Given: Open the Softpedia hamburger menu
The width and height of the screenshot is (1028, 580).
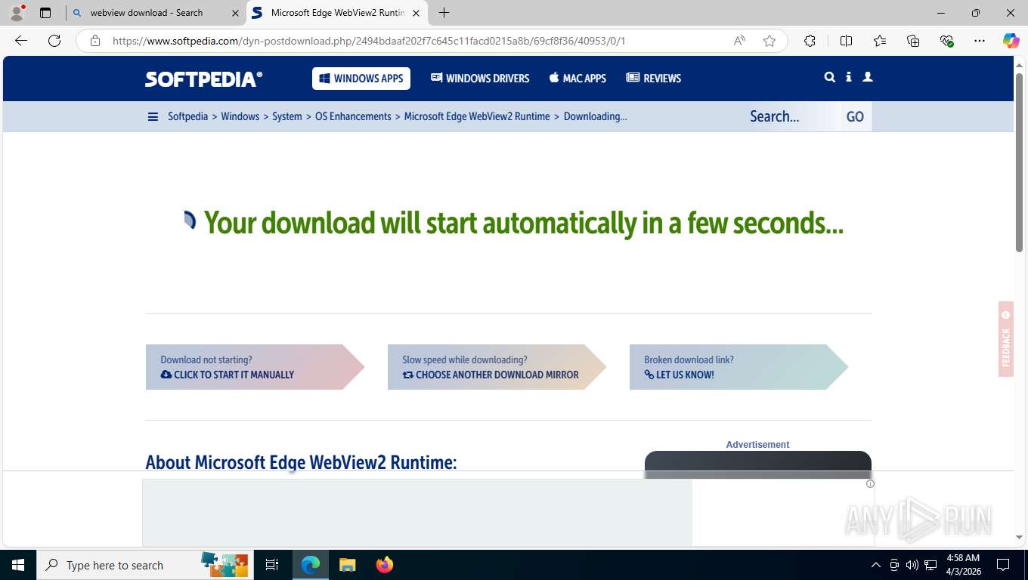Looking at the screenshot, I should tap(153, 116).
